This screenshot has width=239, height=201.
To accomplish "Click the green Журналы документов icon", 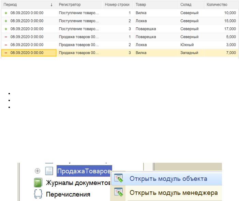I will 38,183.
